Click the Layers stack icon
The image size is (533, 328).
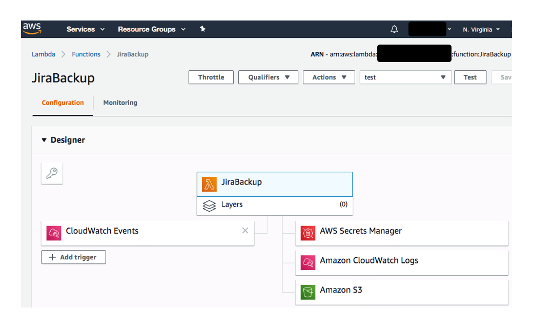tap(209, 206)
